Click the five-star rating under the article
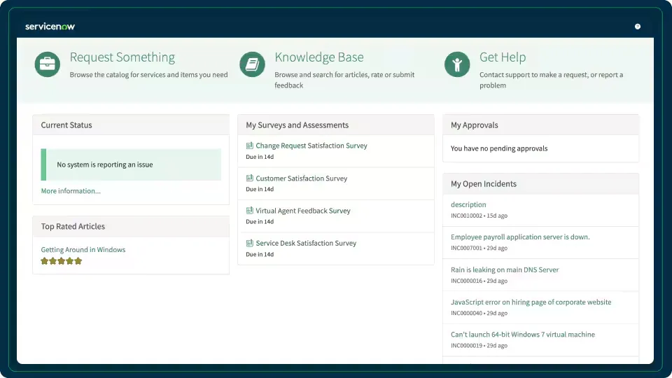 point(62,261)
